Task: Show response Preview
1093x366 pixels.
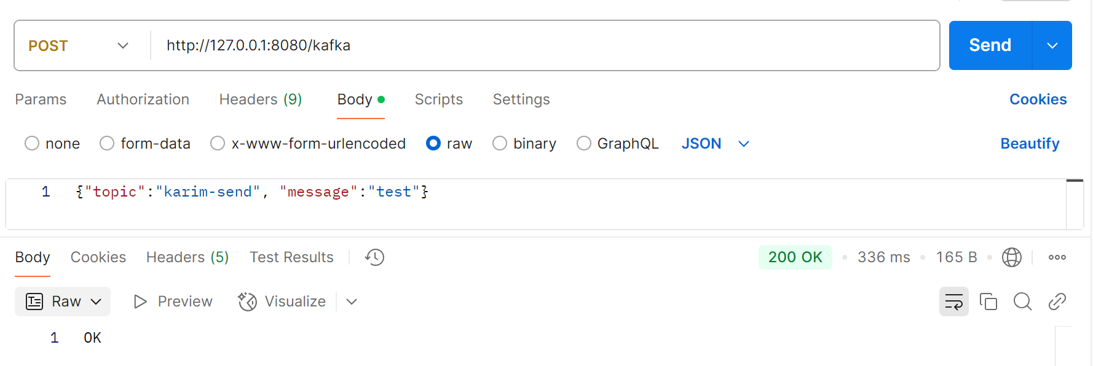Action: tap(173, 302)
